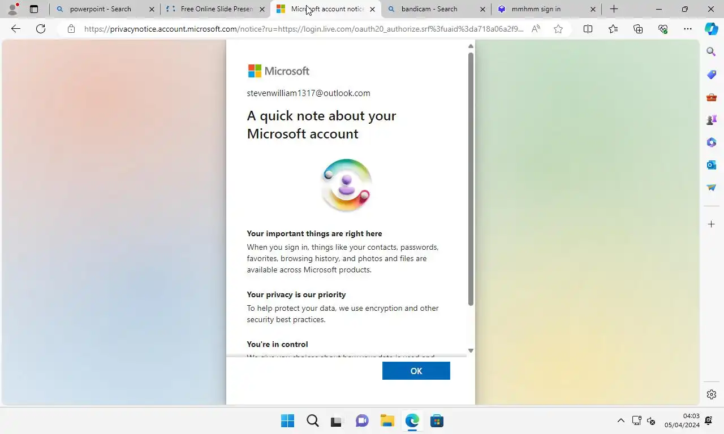
Task: Open split screen view
Action: (x=588, y=29)
